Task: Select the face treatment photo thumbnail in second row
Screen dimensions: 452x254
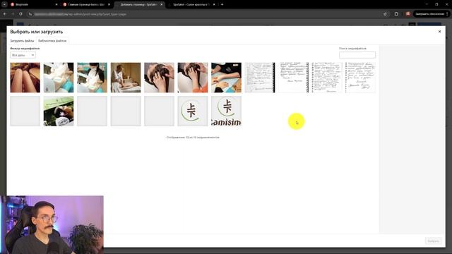Action: click(59, 111)
